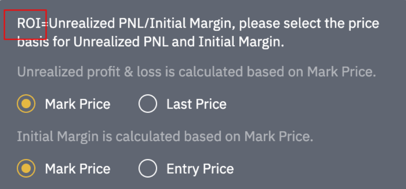Image resolution: width=406 pixels, height=189 pixels.
Task: Click "Unrealized PNL" in heading's second line
Action: tap(121, 43)
